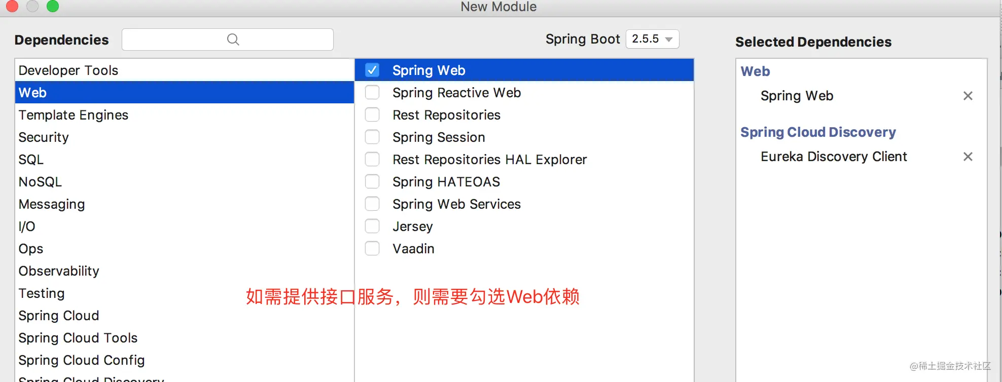Enable Rest Repositories HAL Explorer checkbox

tap(372, 159)
